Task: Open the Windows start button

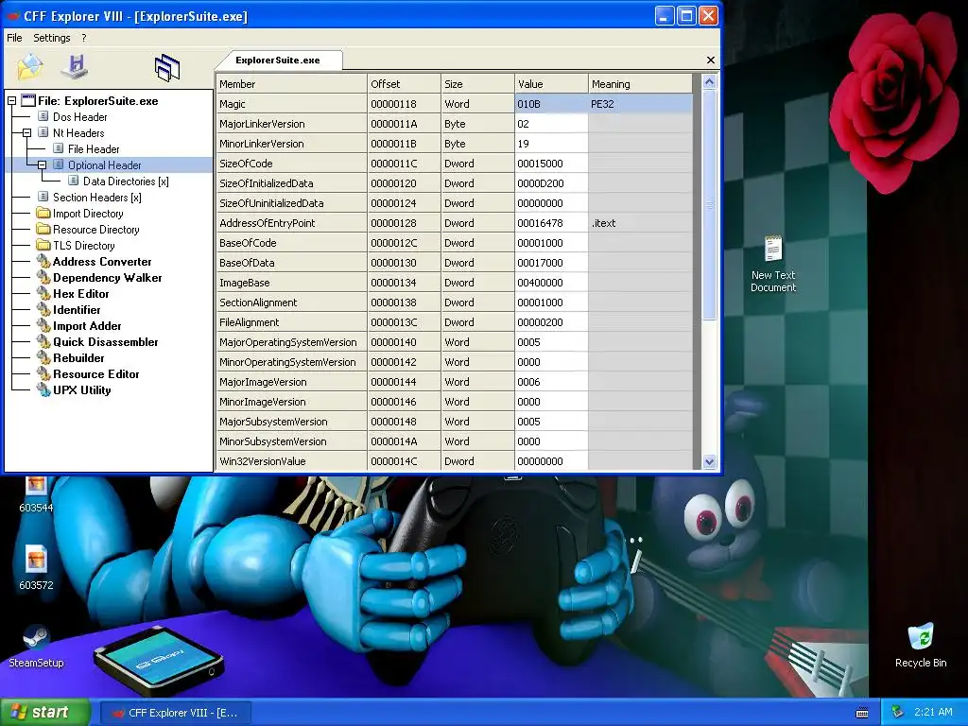Action: [45, 712]
